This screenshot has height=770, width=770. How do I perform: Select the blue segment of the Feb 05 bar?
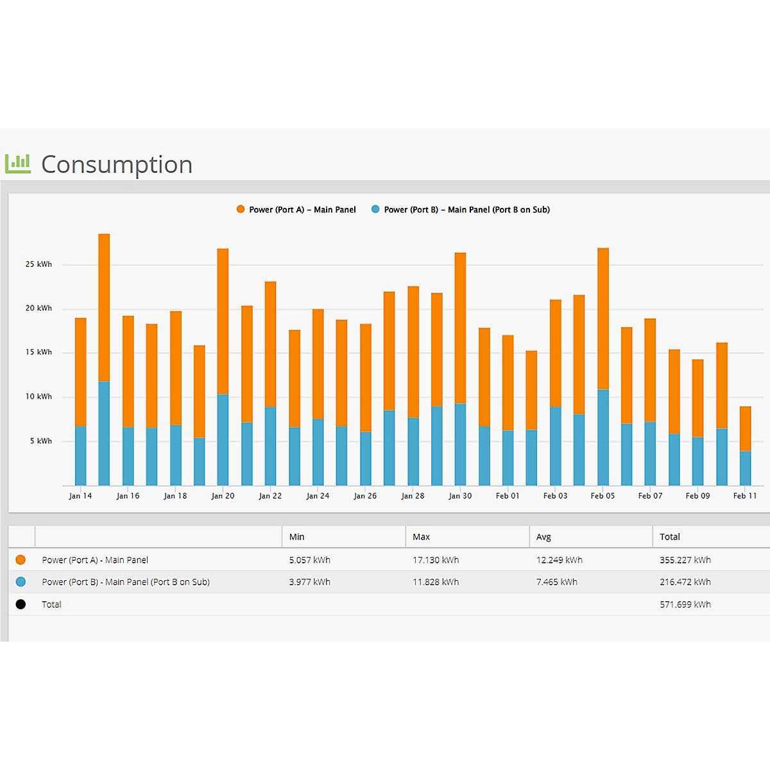pyautogui.click(x=603, y=438)
